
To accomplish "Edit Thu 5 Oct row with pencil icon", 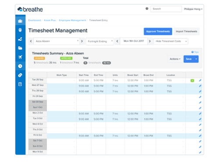I will pos(200,130).
